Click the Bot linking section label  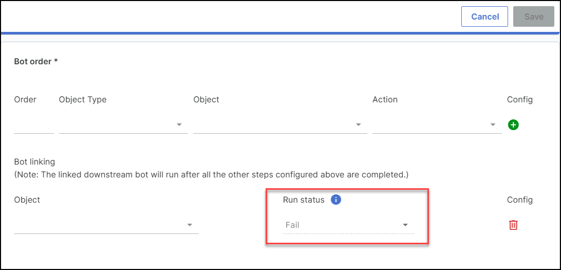pyautogui.click(x=34, y=161)
